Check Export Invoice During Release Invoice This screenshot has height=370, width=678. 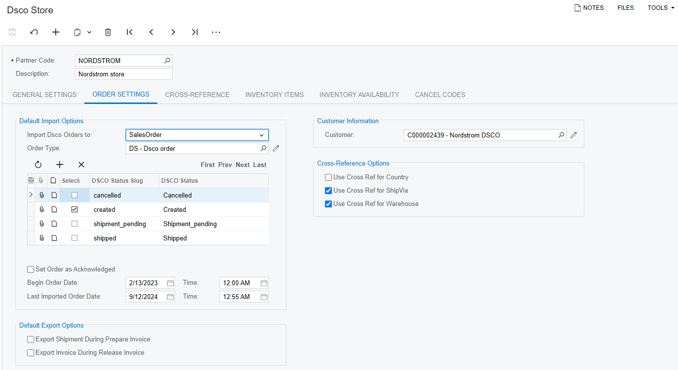pyautogui.click(x=31, y=353)
